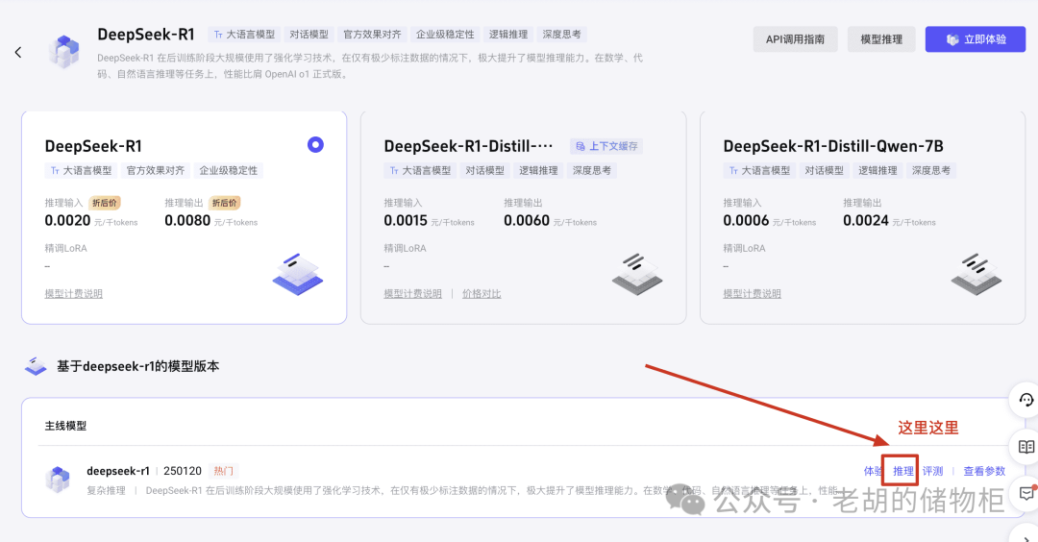Click the 250120 version number
The height and width of the screenshot is (542, 1038).
pos(182,471)
